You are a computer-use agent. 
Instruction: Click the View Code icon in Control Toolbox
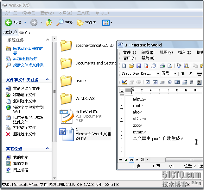pyautogui.click(x=139, y=82)
